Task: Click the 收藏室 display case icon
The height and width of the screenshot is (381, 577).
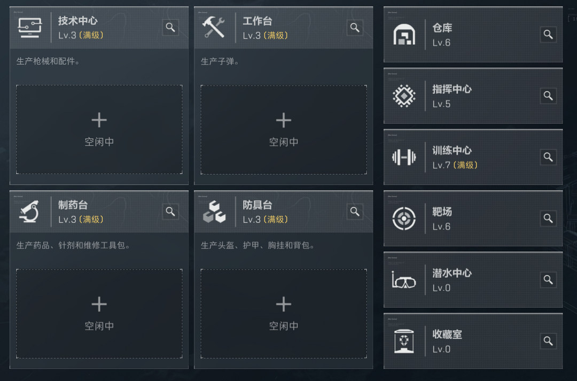Action: 404,341
